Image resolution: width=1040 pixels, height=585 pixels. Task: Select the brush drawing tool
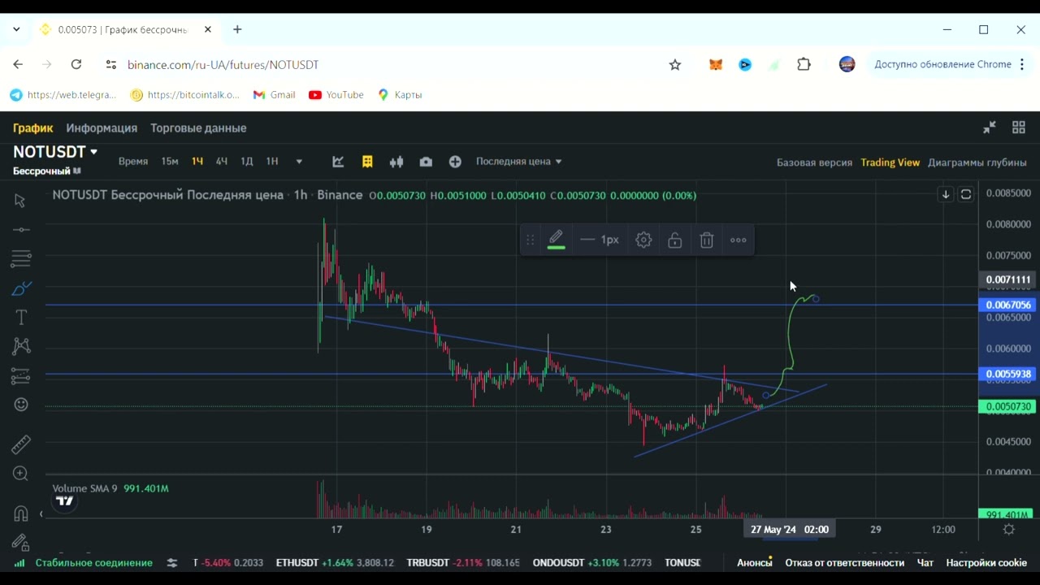(21, 288)
